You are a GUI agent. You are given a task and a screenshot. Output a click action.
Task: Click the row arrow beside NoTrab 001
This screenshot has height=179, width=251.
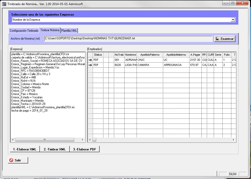[x=90, y=60]
